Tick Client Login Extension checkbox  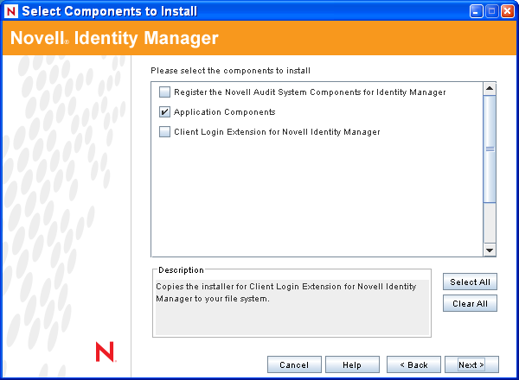click(x=165, y=132)
